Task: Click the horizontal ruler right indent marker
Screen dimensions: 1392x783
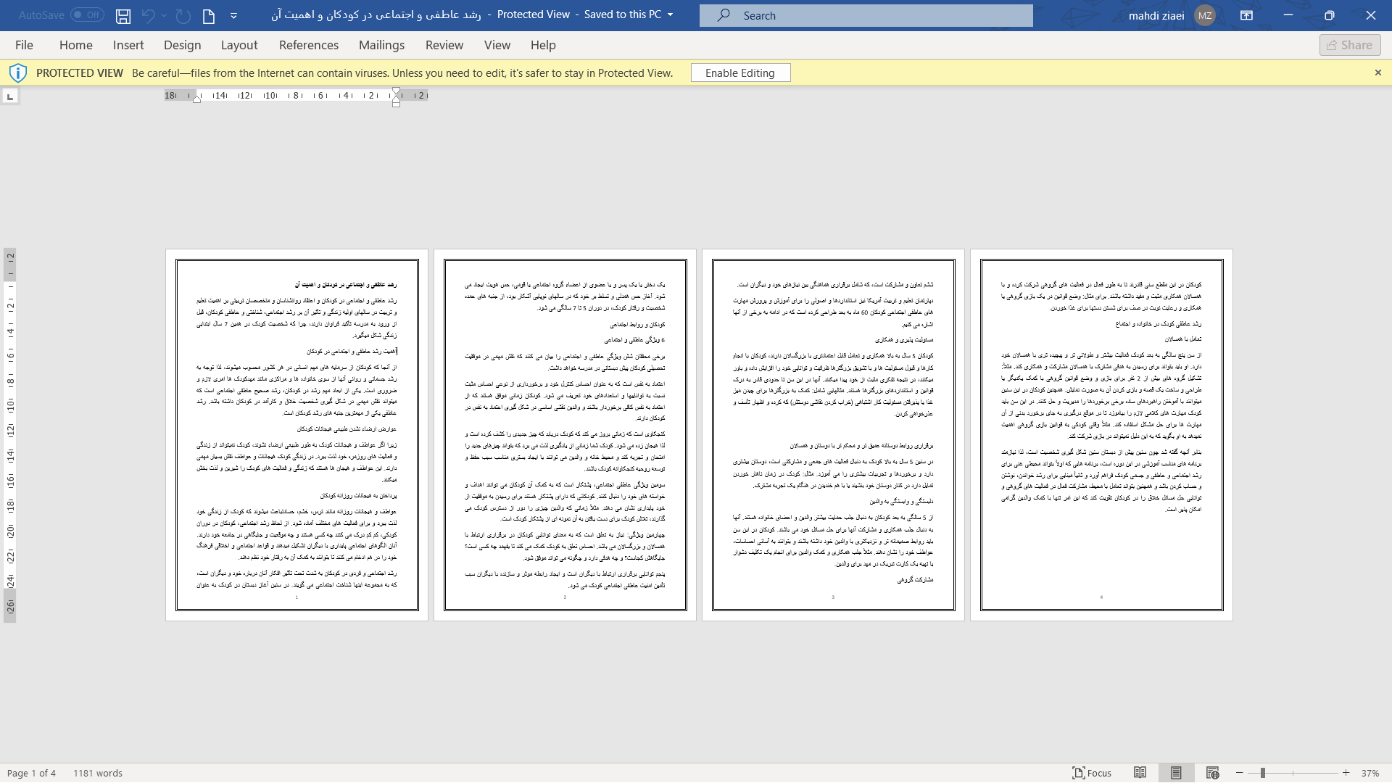Action: (396, 103)
